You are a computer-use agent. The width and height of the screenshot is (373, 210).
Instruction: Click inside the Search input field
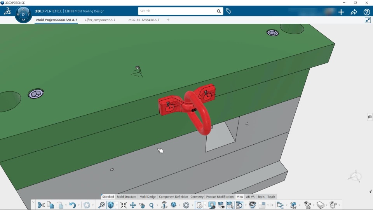pos(177,11)
